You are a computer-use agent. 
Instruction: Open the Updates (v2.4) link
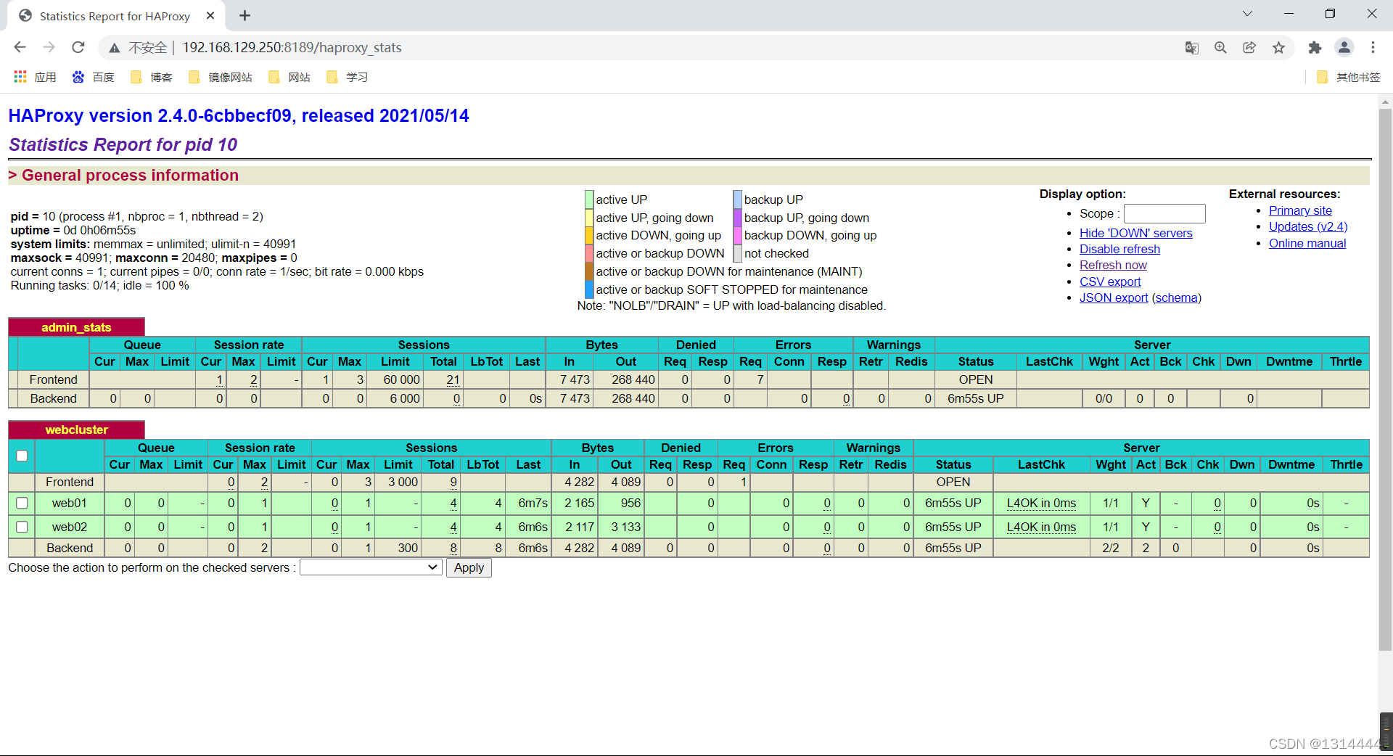[x=1308, y=226]
